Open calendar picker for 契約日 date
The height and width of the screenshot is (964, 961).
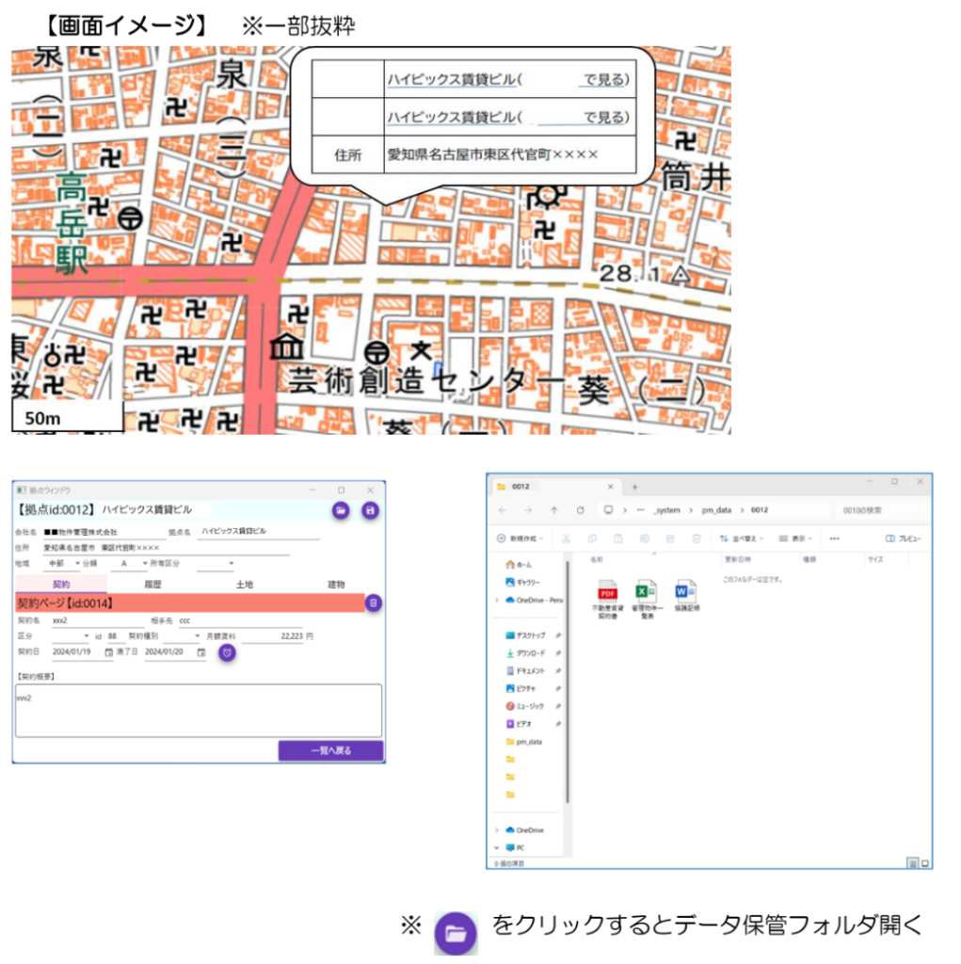pos(108,652)
